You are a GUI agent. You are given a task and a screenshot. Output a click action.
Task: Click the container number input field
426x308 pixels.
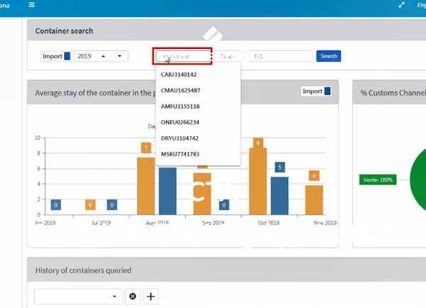click(x=183, y=56)
